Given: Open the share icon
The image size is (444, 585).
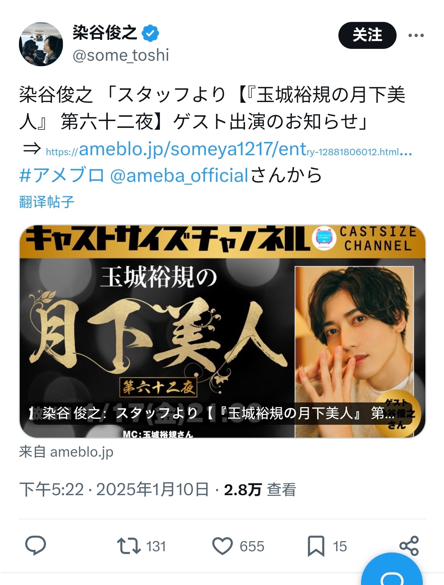Looking at the screenshot, I should pos(409,546).
